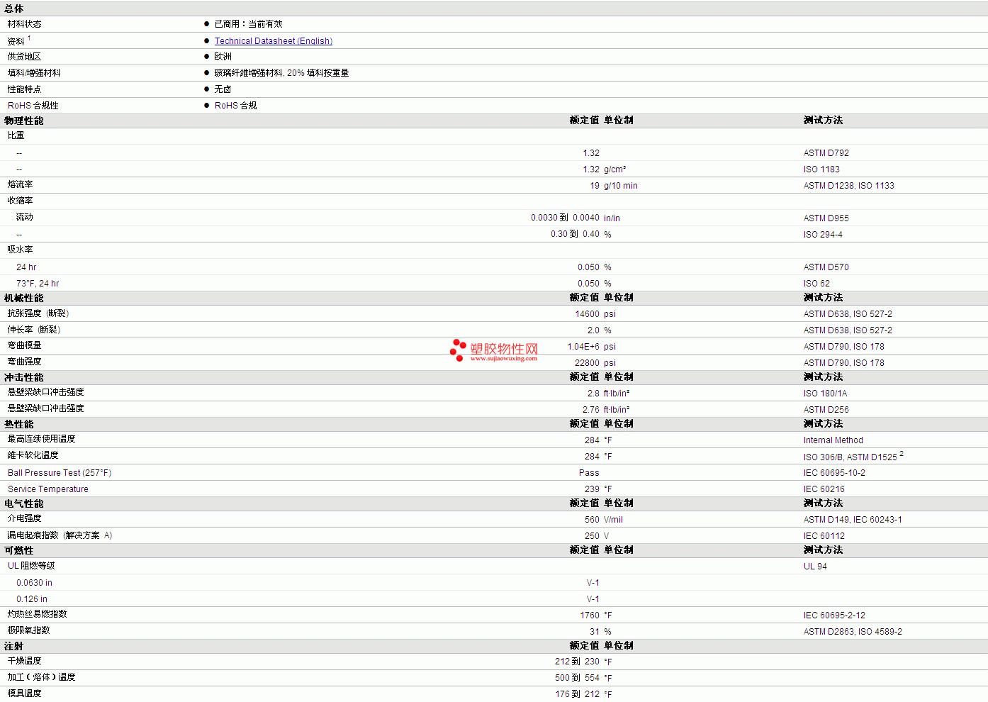Select the Pass result value
The height and width of the screenshot is (702, 988).
(589, 473)
